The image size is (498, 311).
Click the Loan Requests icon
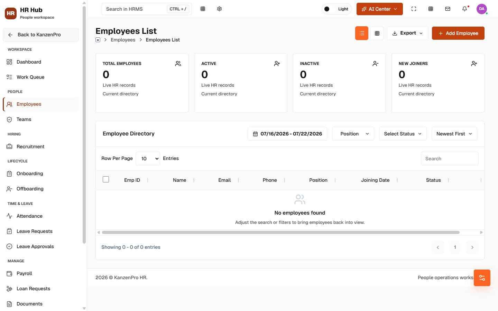click(9, 289)
